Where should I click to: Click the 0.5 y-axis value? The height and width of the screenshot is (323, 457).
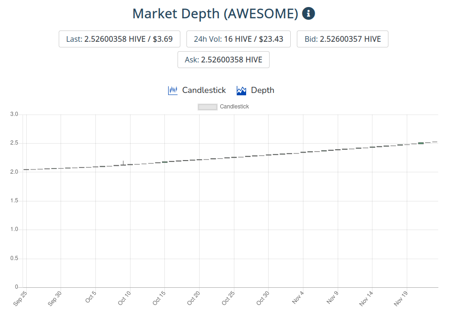coord(14,258)
